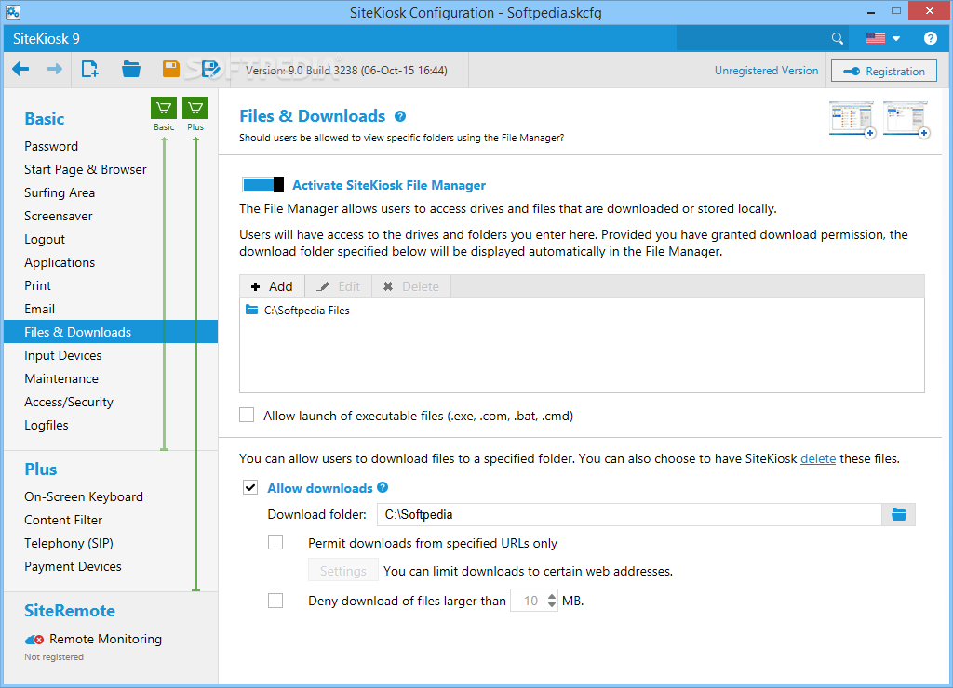Click the Delete button in folder list
The width and height of the screenshot is (953, 688).
click(x=411, y=286)
